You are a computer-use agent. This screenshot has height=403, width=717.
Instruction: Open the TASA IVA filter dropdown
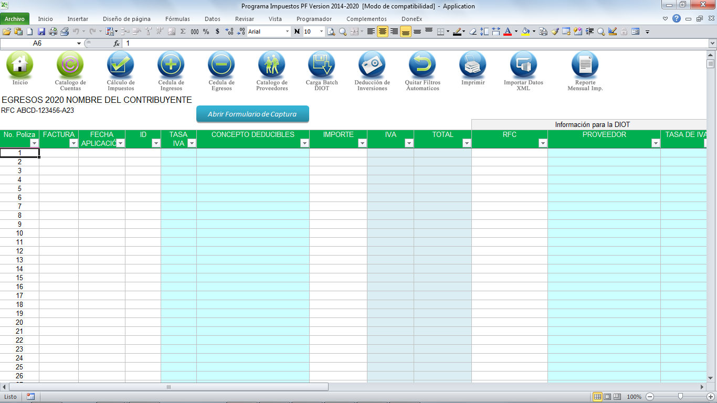pyautogui.click(x=192, y=143)
